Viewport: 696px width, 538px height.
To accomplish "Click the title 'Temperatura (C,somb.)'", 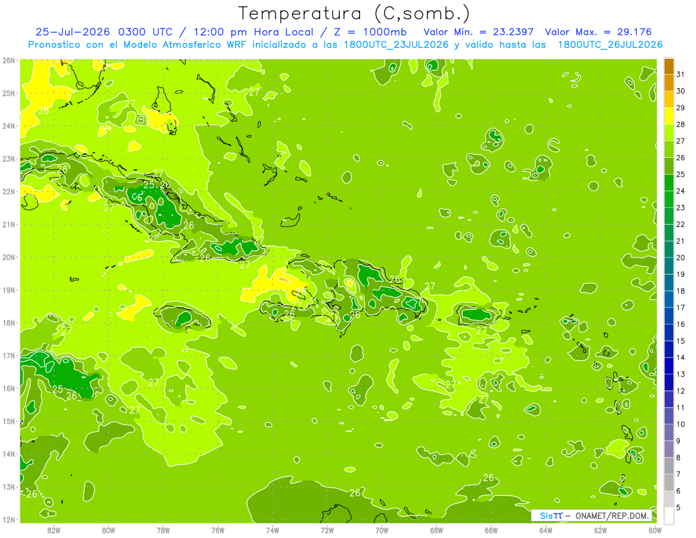I will 354,13.
